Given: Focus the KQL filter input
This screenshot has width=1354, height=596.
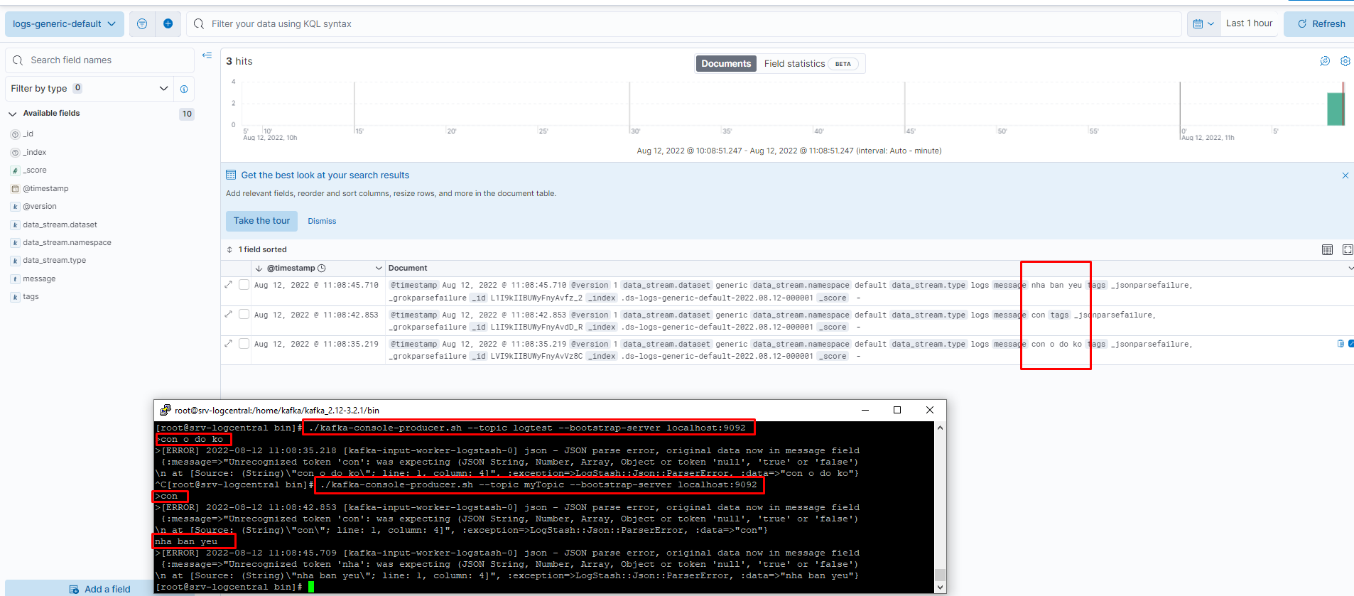Looking at the screenshot, I should [684, 24].
